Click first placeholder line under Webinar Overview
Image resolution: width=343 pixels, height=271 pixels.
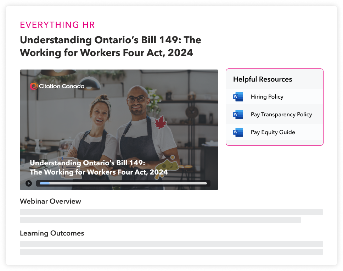click(171, 212)
